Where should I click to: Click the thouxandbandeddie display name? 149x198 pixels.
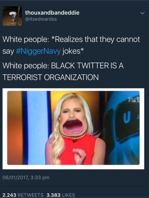(x=52, y=13)
